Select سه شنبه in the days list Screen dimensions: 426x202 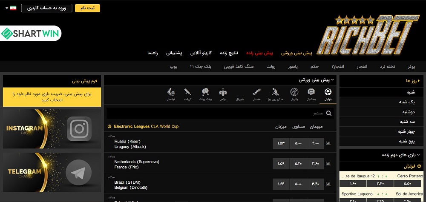pyautogui.click(x=381, y=122)
